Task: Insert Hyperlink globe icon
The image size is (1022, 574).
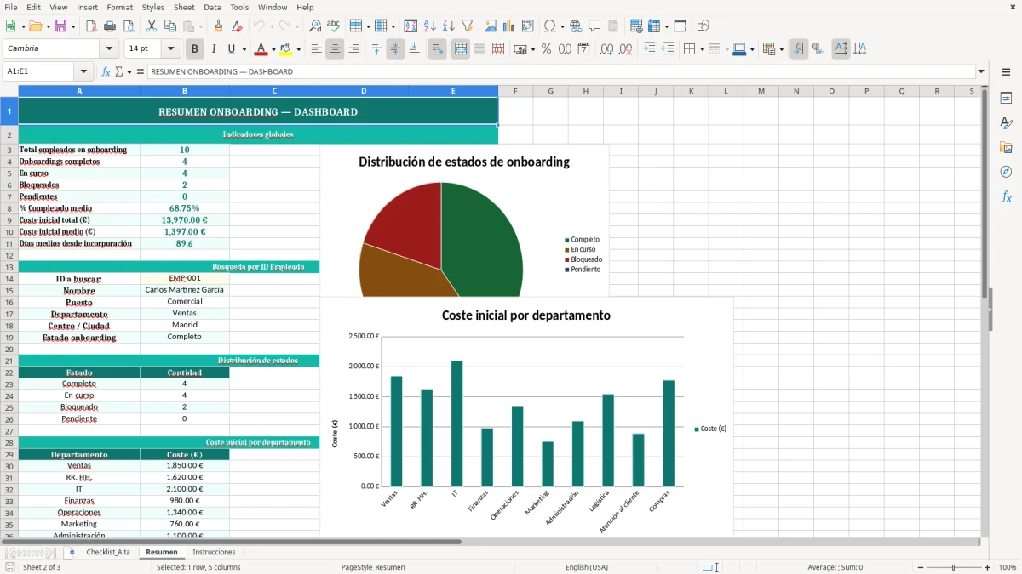Action: tap(576, 26)
